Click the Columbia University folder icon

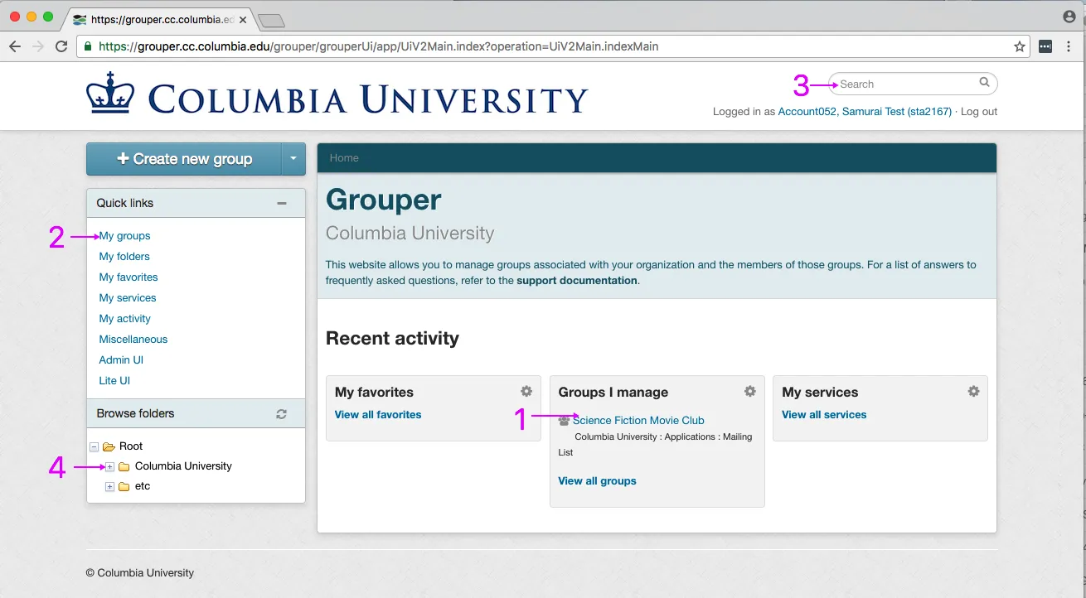[x=124, y=466]
